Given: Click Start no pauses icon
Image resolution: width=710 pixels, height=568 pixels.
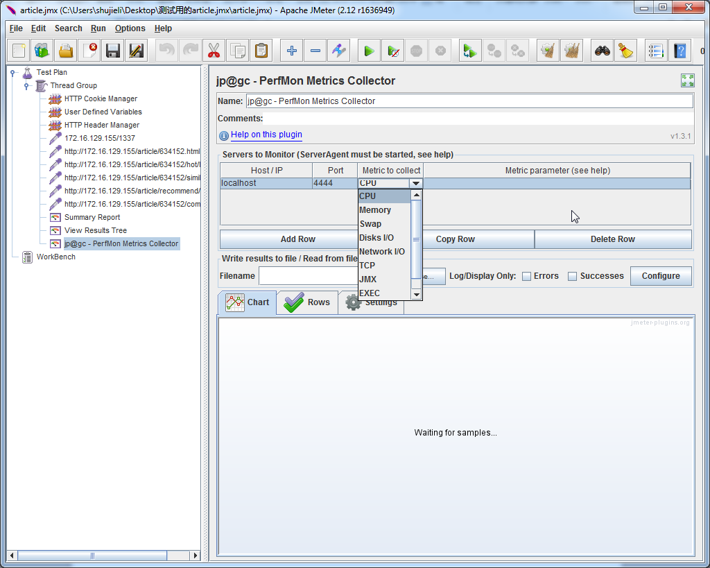Looking at the screenshot, I should point(393,51).
